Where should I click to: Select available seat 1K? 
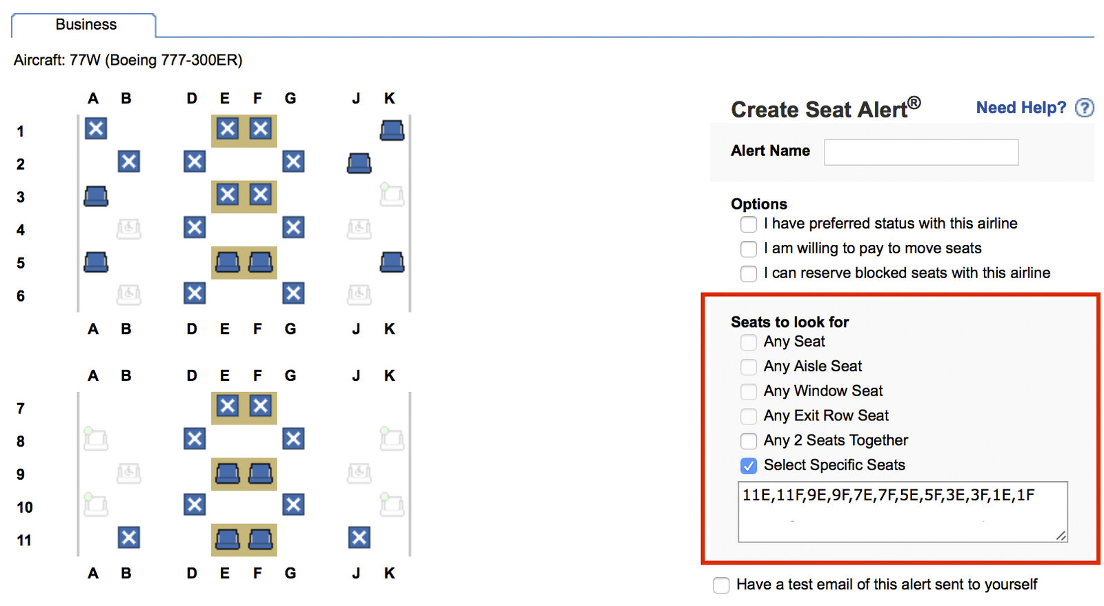(392, 130)
